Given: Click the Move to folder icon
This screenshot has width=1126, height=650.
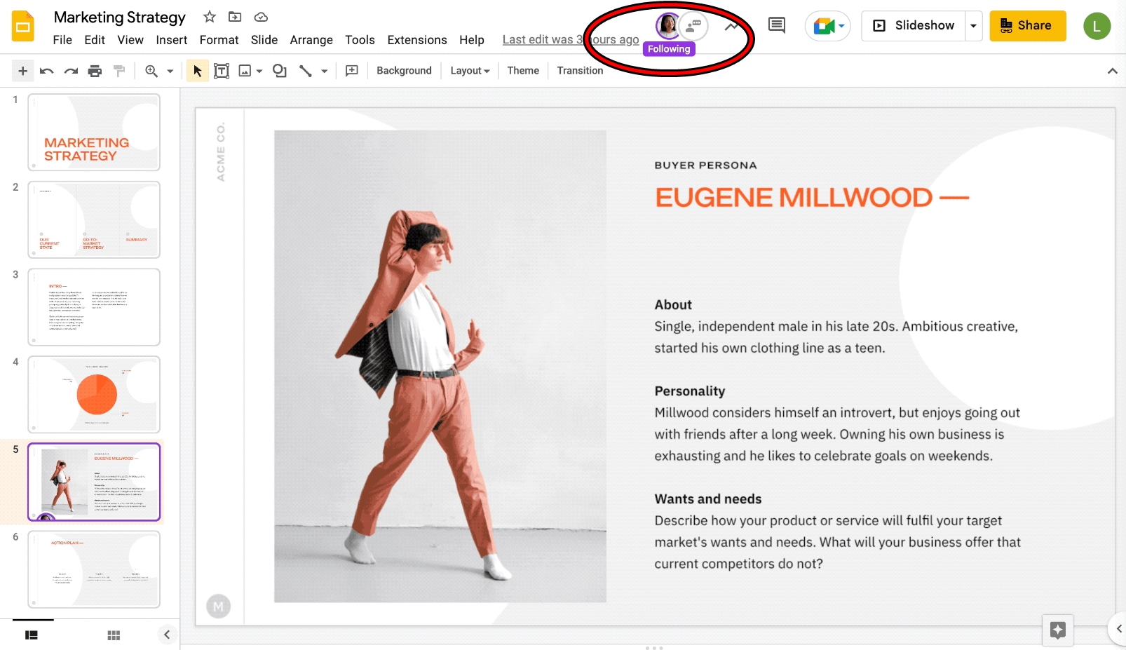Looking at the screenshot, I should pos(234,17).
